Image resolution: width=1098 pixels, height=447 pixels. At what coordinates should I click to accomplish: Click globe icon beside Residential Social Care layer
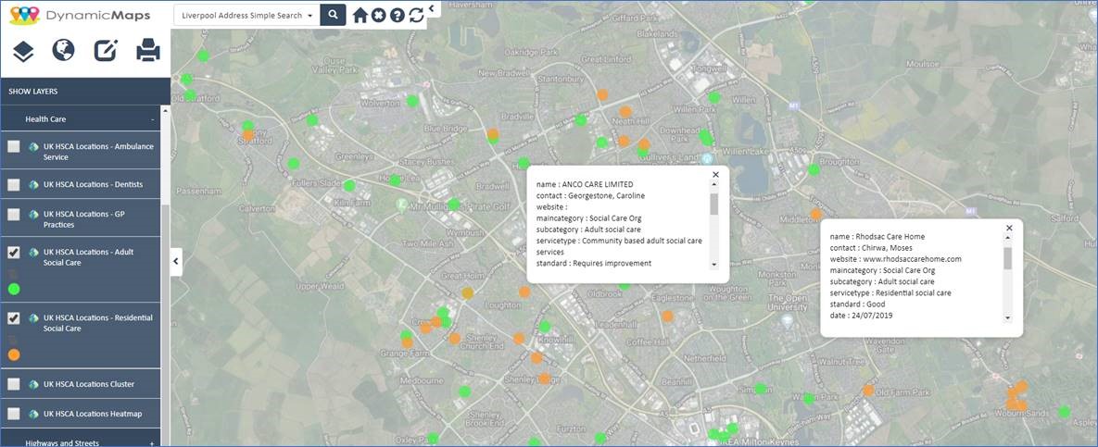(33, 317)
